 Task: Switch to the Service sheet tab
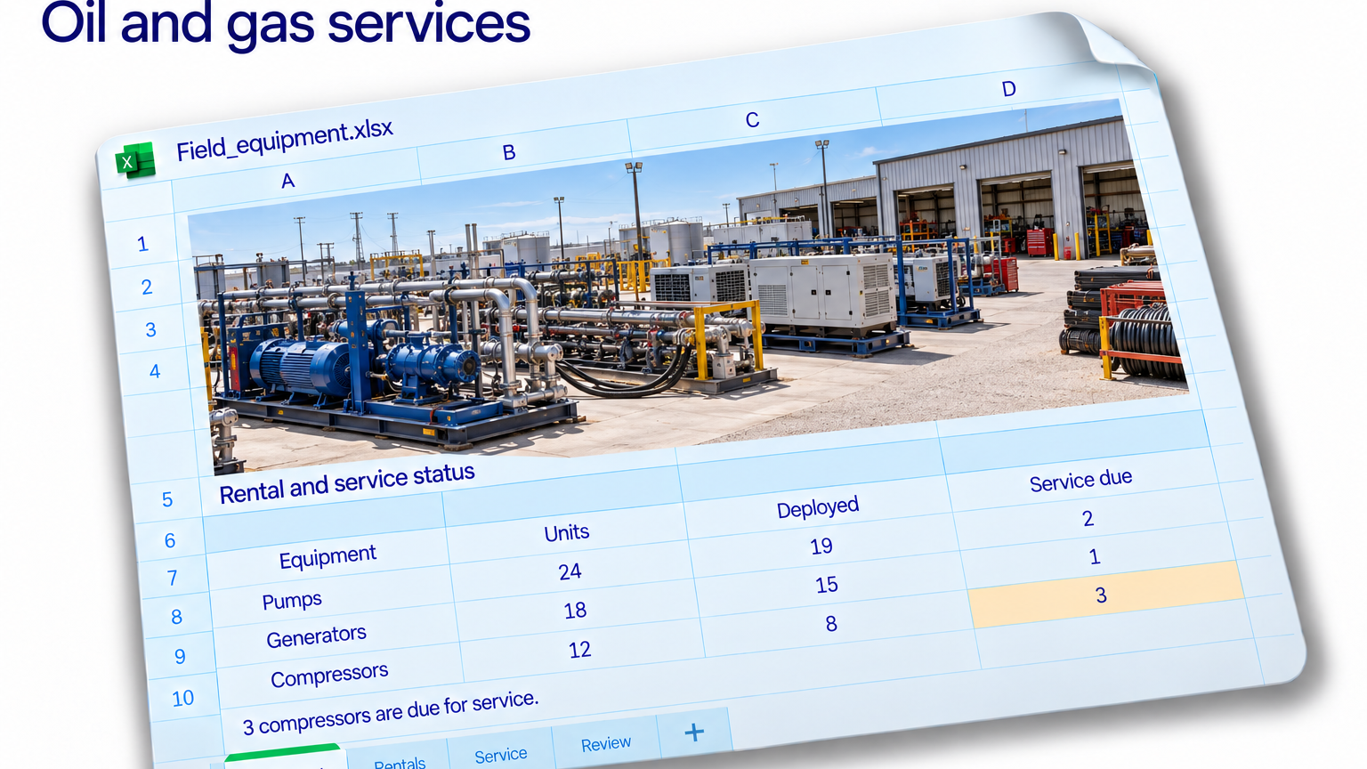point(501,755)
